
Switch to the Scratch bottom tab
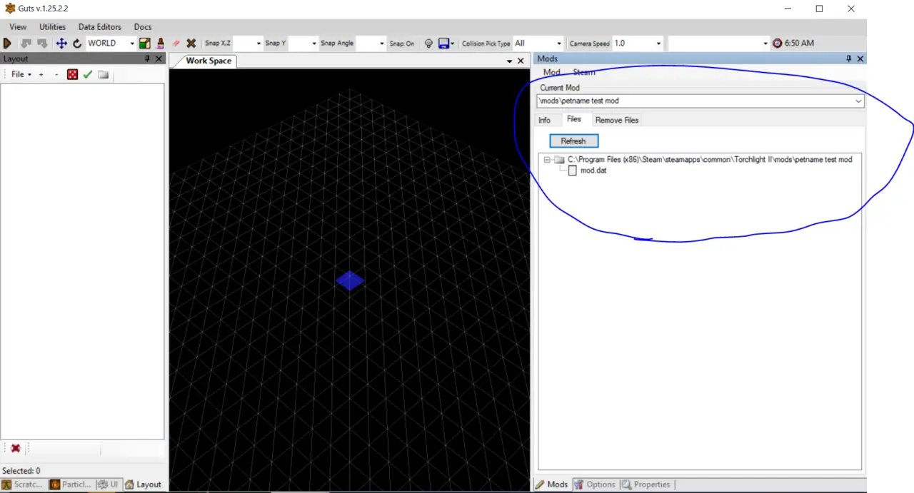[x=23, y=484]
